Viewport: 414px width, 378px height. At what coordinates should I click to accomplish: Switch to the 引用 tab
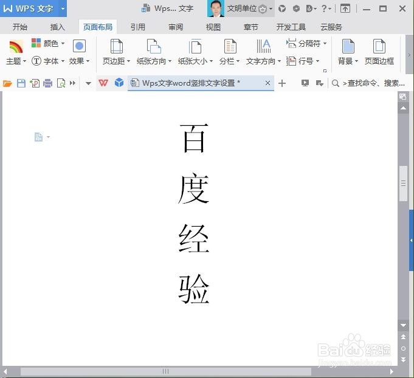138,27
